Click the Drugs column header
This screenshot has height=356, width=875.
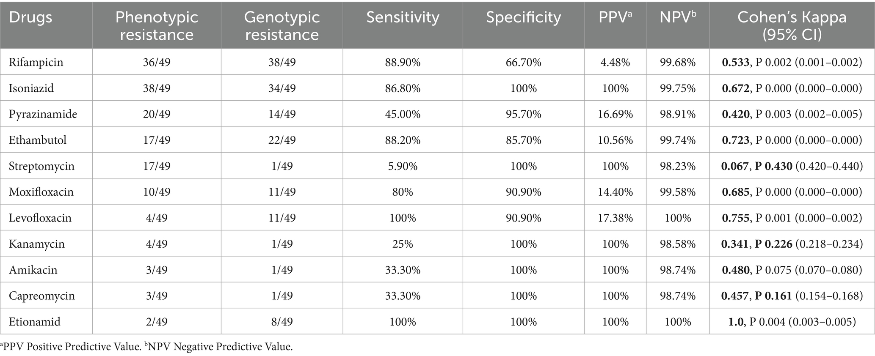30,17
